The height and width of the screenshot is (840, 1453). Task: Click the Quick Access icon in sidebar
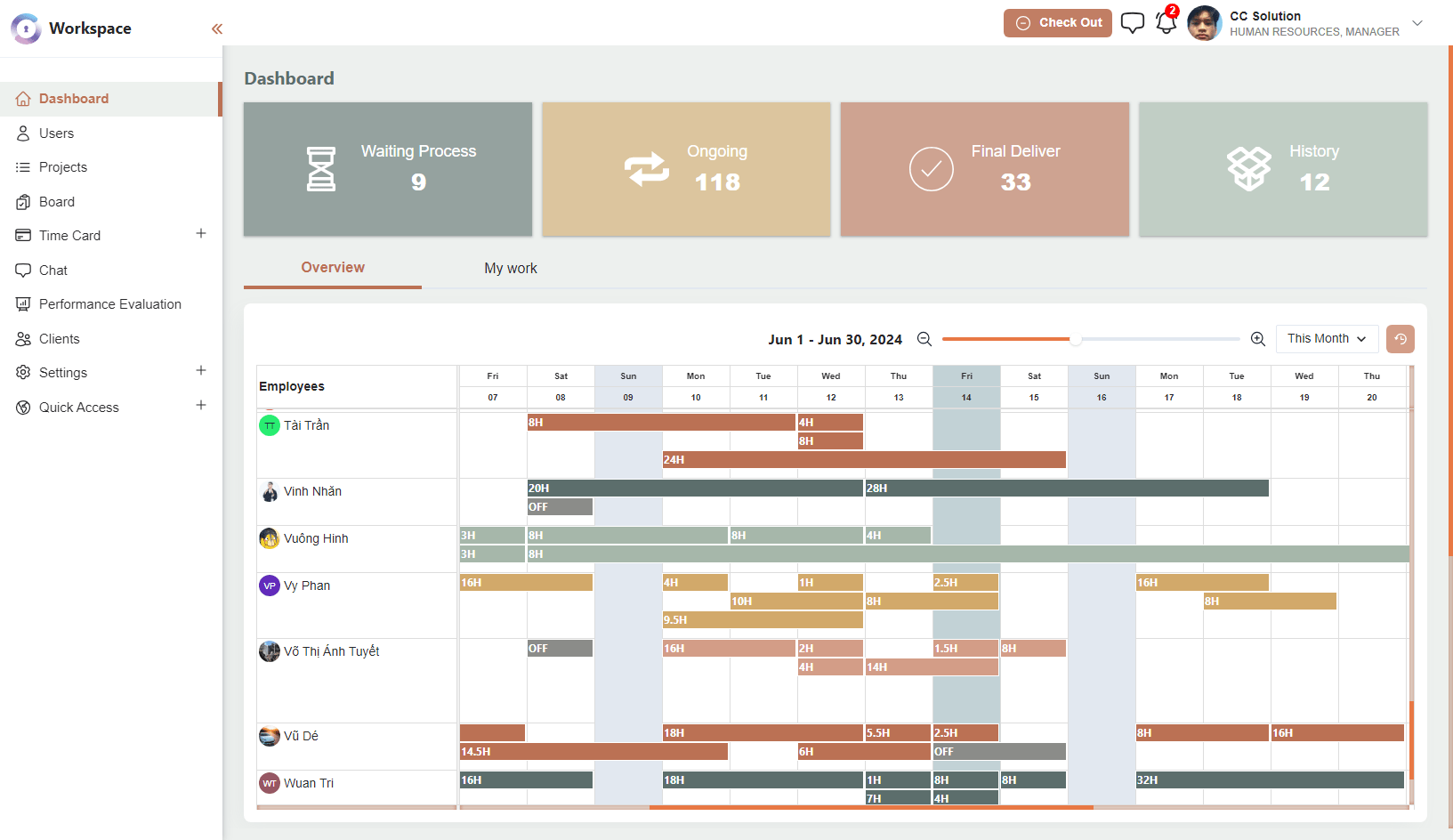pyautogui.click(x=23, y=408)
